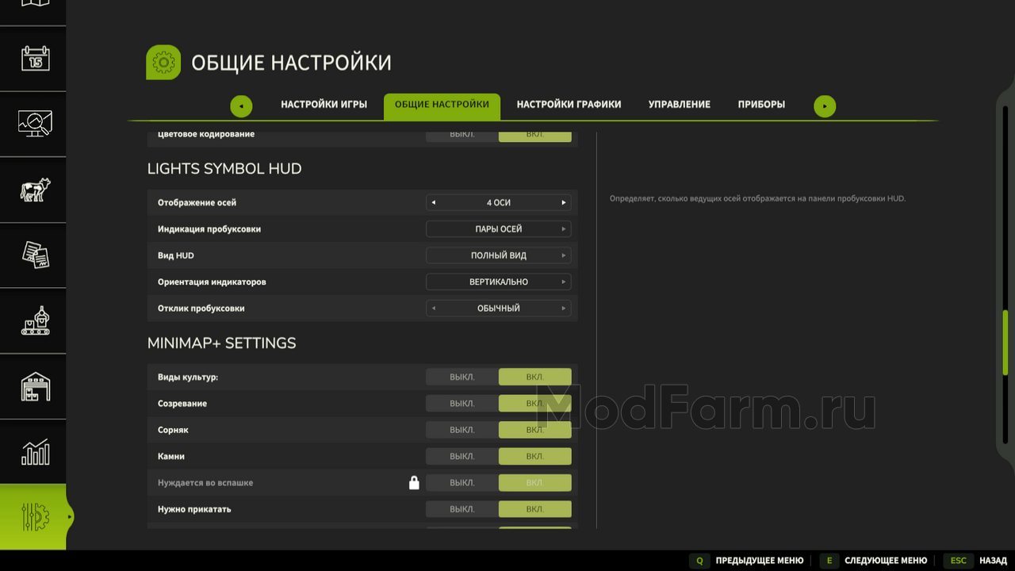
Task: Click the 4 ОСИ value field
Action: click(499, 203)
